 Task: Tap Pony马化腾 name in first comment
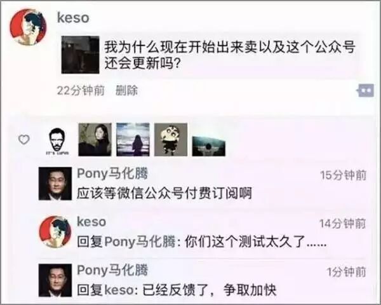click(x=112, y=173)
